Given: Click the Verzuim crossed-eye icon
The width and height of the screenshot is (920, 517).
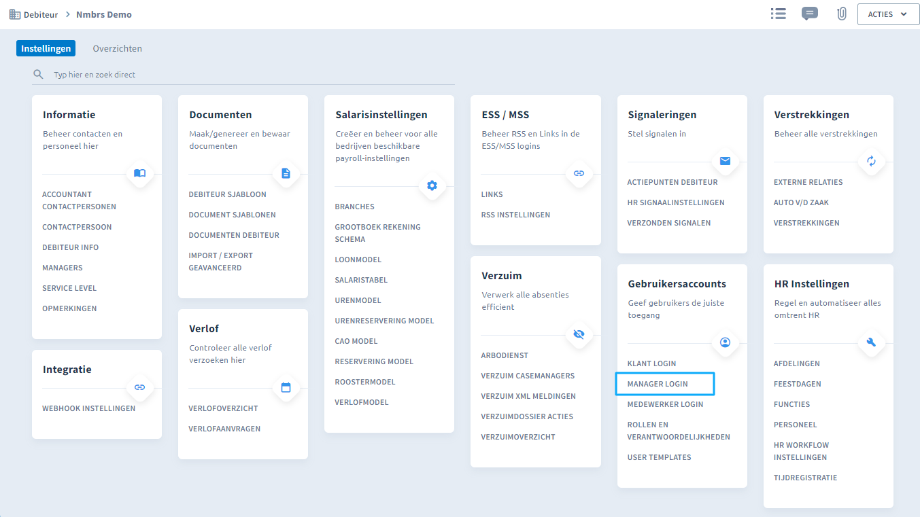Looking at the screenshot, I should pos(579,334).
